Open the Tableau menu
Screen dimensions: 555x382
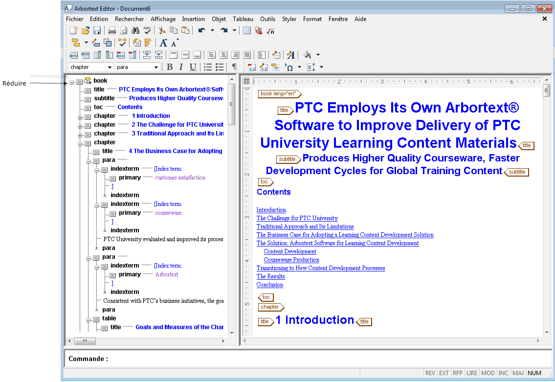243,19
